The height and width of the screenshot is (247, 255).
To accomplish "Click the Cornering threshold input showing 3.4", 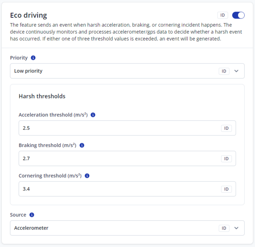I will (x=119, y=189).
